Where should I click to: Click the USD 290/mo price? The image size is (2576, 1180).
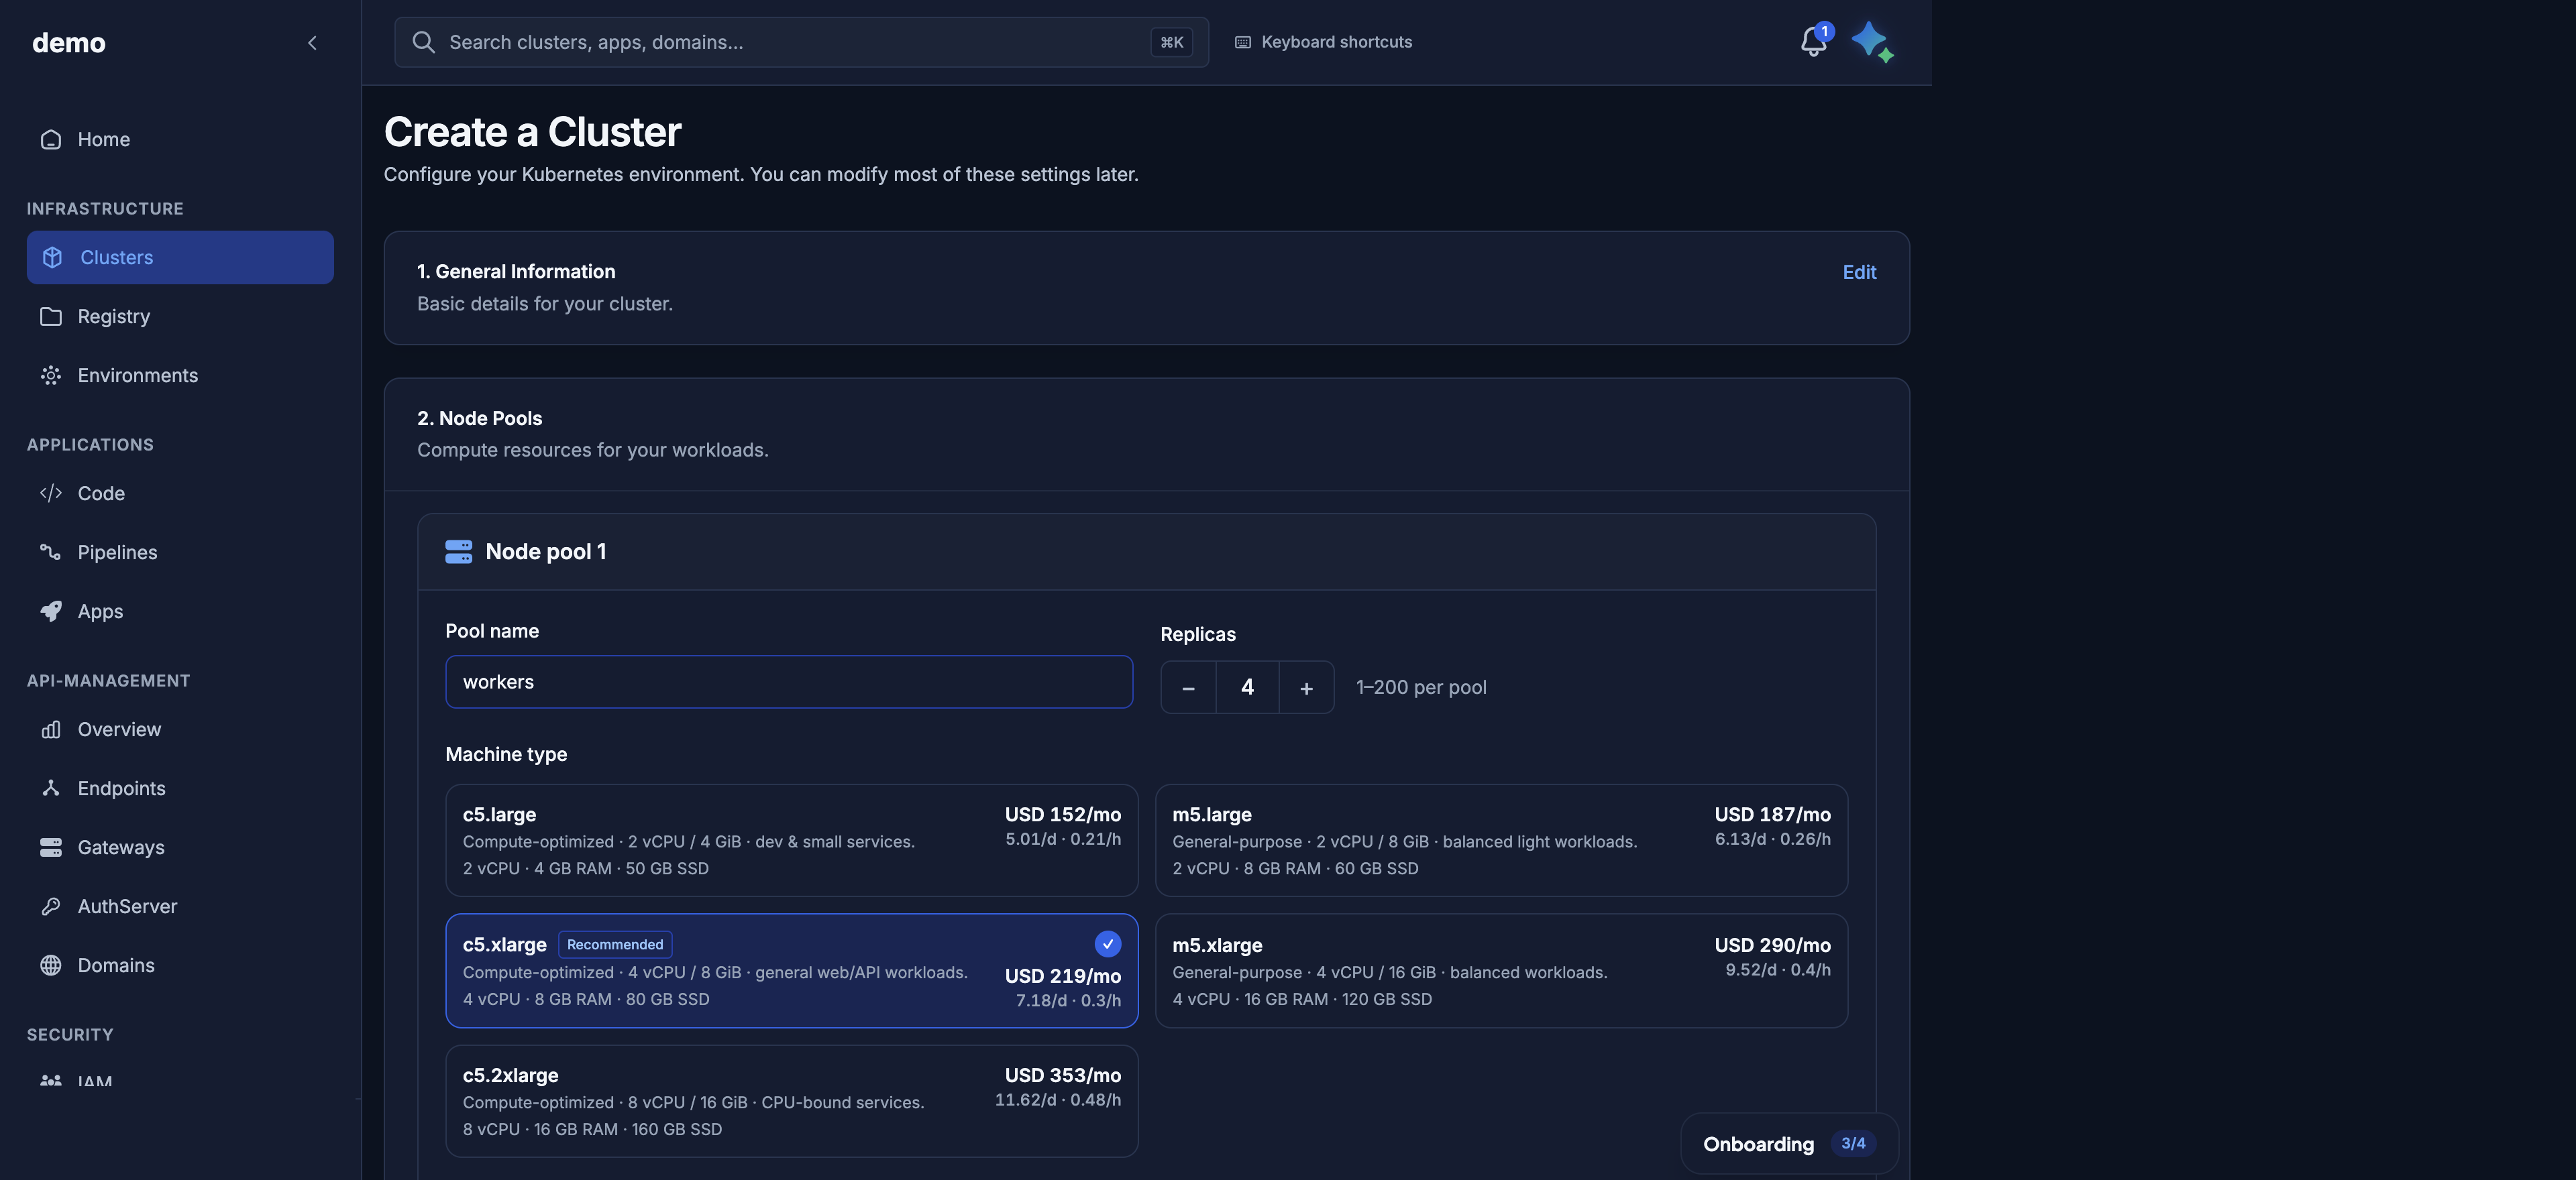1772,945
